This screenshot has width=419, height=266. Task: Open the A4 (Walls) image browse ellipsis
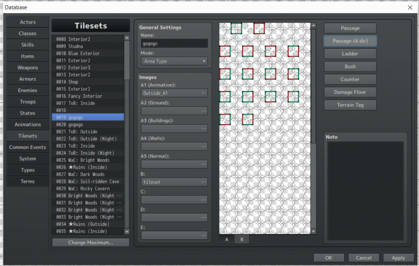pos(204,147)
